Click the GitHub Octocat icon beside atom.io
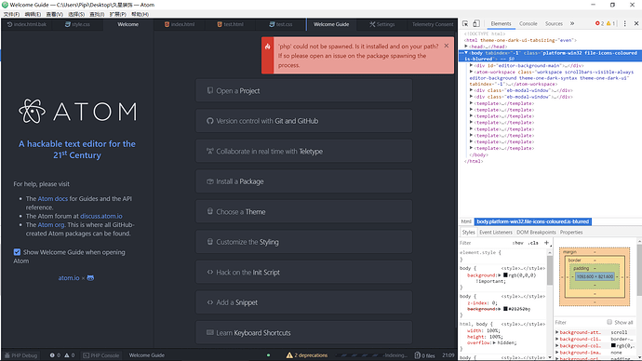Screen dimensions: 642x361 90,278
